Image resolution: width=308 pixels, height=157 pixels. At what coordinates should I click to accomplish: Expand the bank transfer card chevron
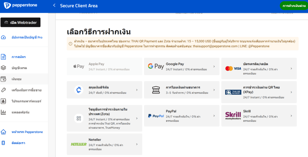click(214, 90)
